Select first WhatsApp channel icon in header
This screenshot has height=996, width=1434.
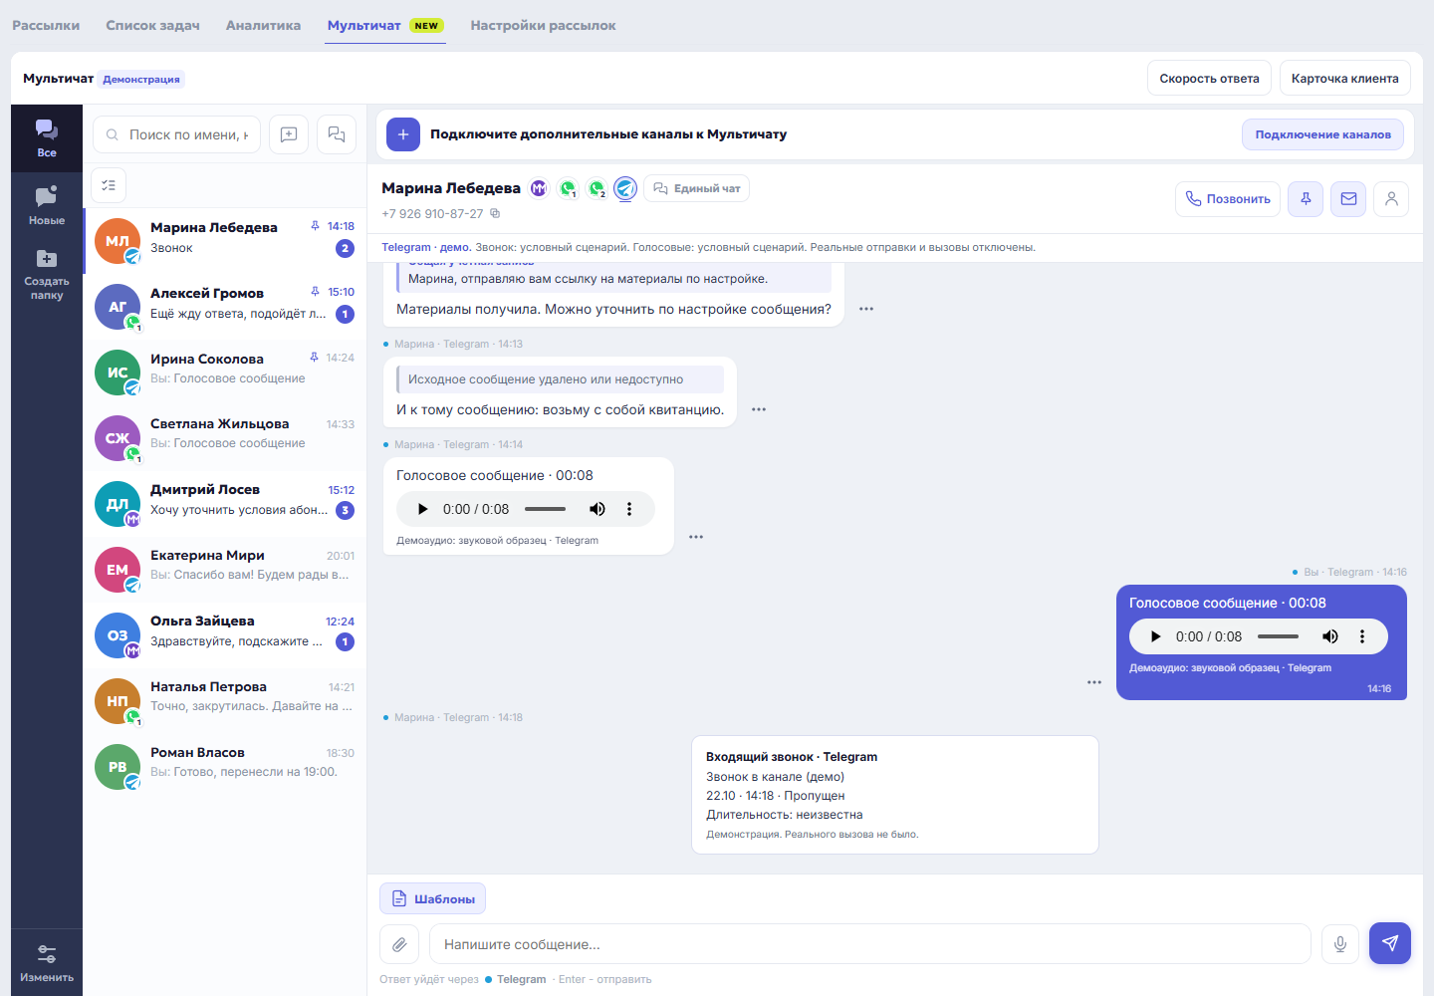pyautogui.click(x=568, y=188)
